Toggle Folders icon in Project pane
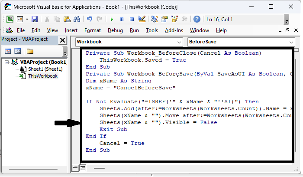This screenshot has width=303, height=177. tap(30, 51)
